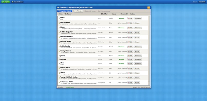Screen dimensions: 207x101
Task: Edit Robbie da guitar
Action: (x=130, y=32)
